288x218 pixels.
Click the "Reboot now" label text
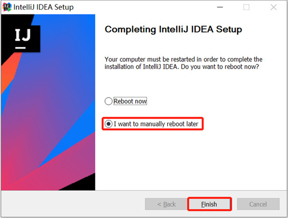pyautogui.click(x=130, y=102)
